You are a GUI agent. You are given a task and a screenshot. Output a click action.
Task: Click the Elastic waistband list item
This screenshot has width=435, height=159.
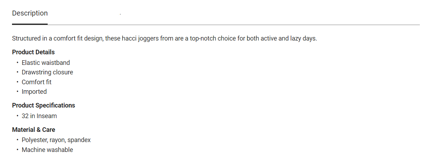coord(46,63)
